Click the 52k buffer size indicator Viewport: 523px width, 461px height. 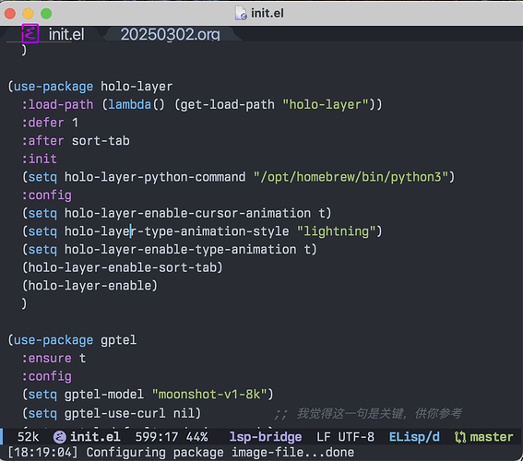coord(28,437)
